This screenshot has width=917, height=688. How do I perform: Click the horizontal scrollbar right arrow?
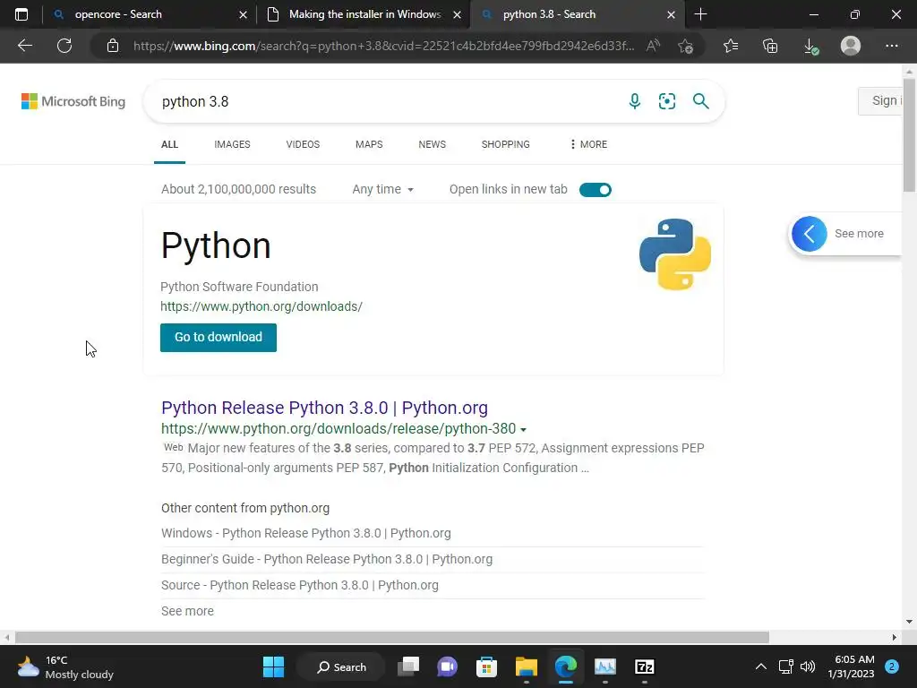click(895, 637)
